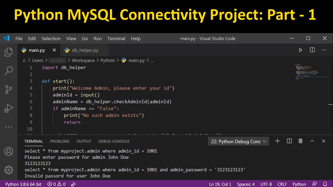Open the Run menu
Screen dimensions: 333x187
[98, 38]
